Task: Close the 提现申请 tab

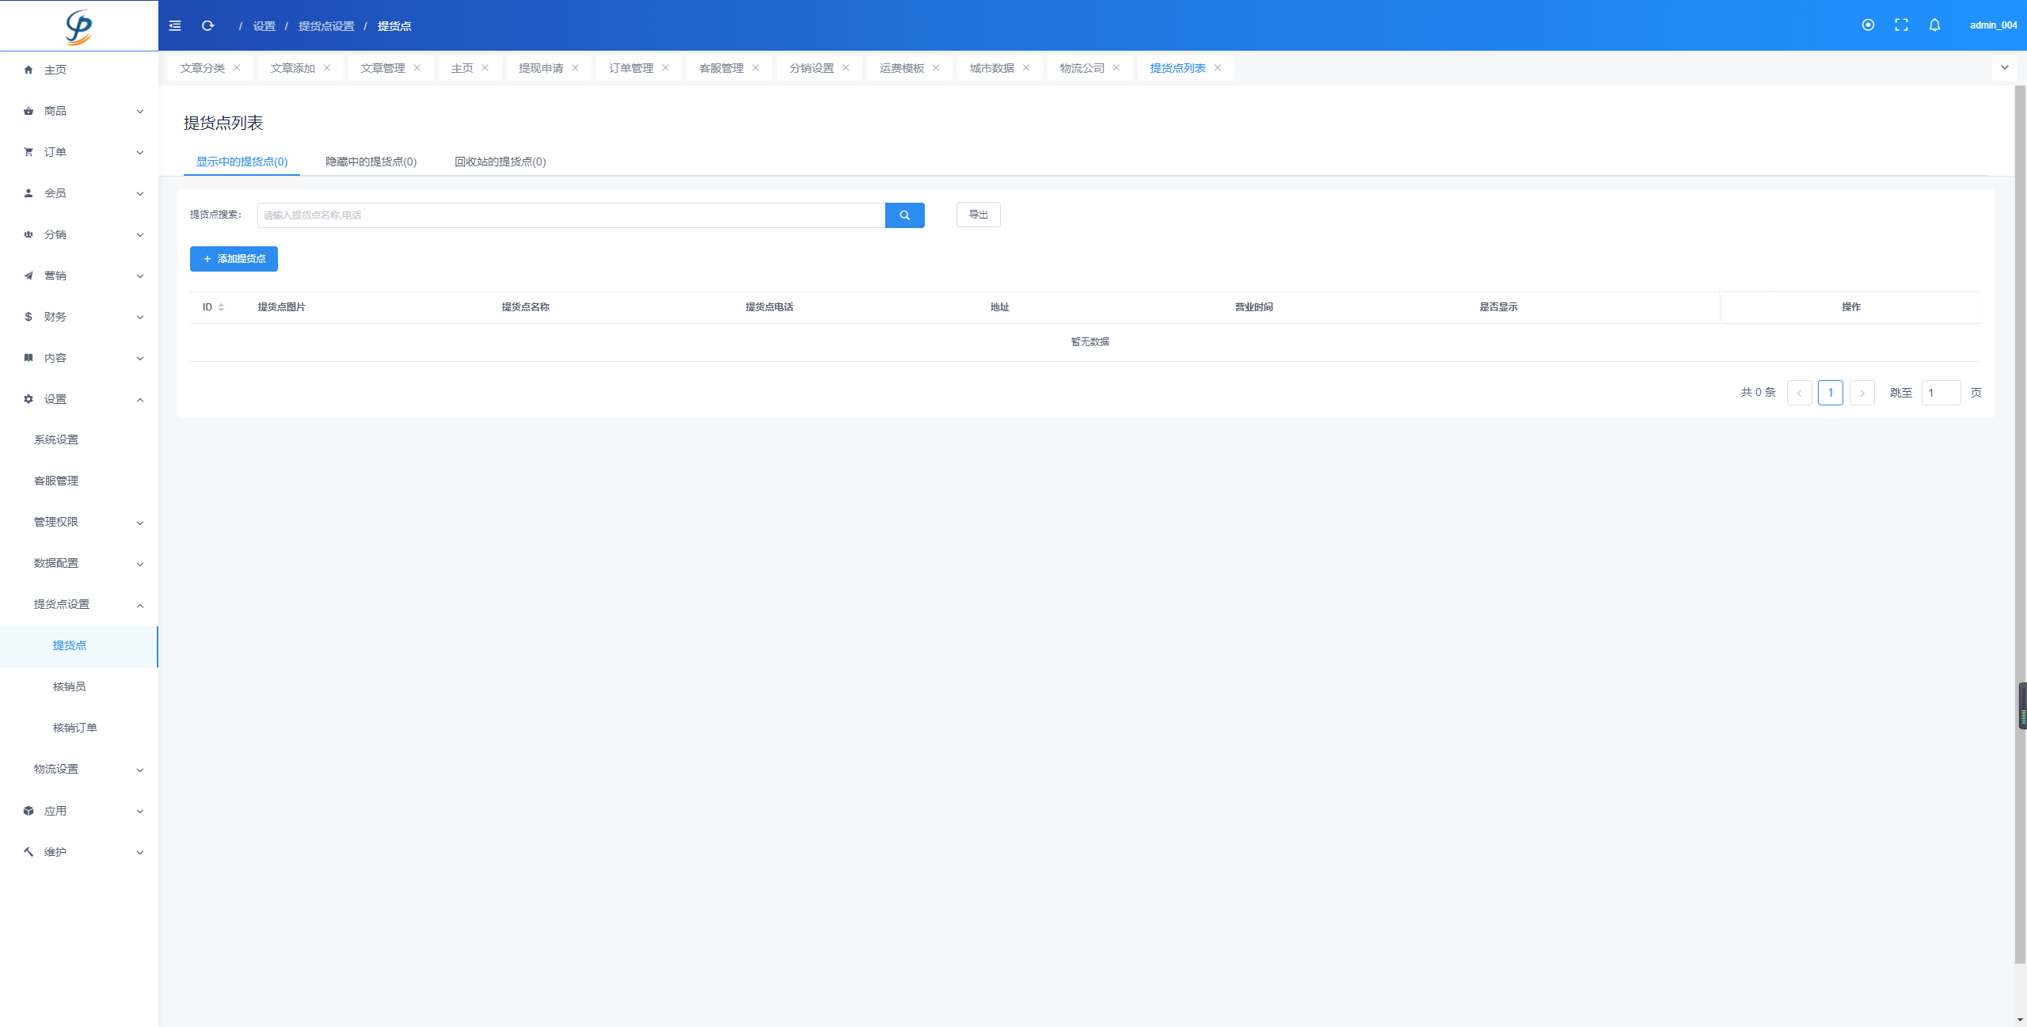Action: tap(576, 68)
